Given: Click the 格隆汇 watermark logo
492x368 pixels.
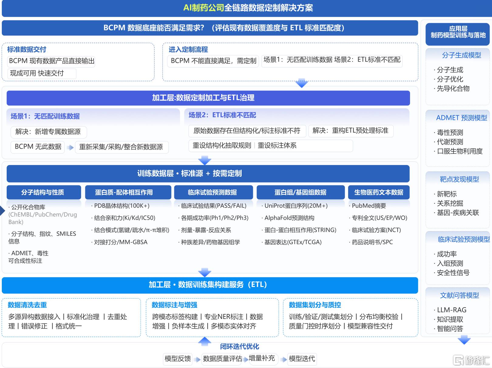Looking at the screenshot, I should click(471, 360).
